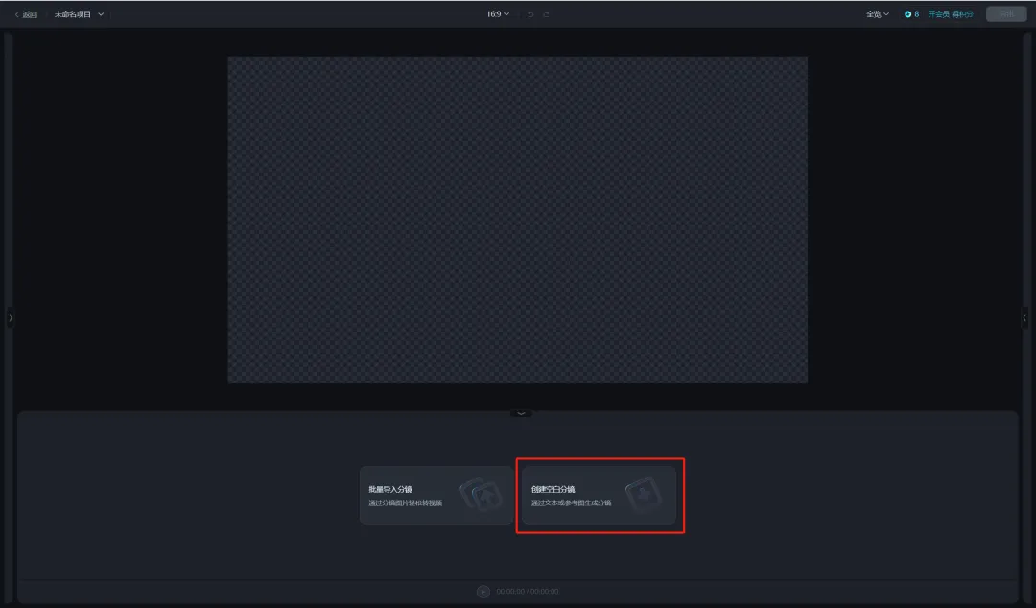Image resolution: width=1036 pixels, height=608 pixels.
Task: Click the 返回 back arrow
Action: 17,14
